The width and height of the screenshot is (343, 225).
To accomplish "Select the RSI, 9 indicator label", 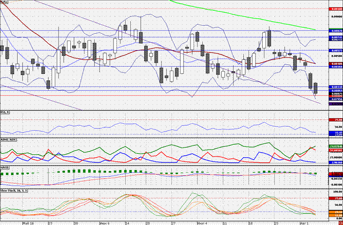I will pos(5,112).
